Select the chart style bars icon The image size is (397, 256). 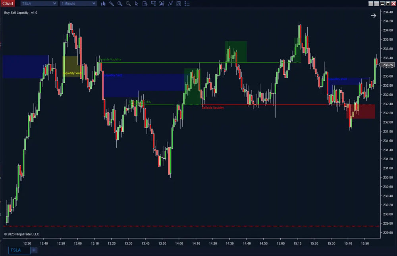point(104,4)
